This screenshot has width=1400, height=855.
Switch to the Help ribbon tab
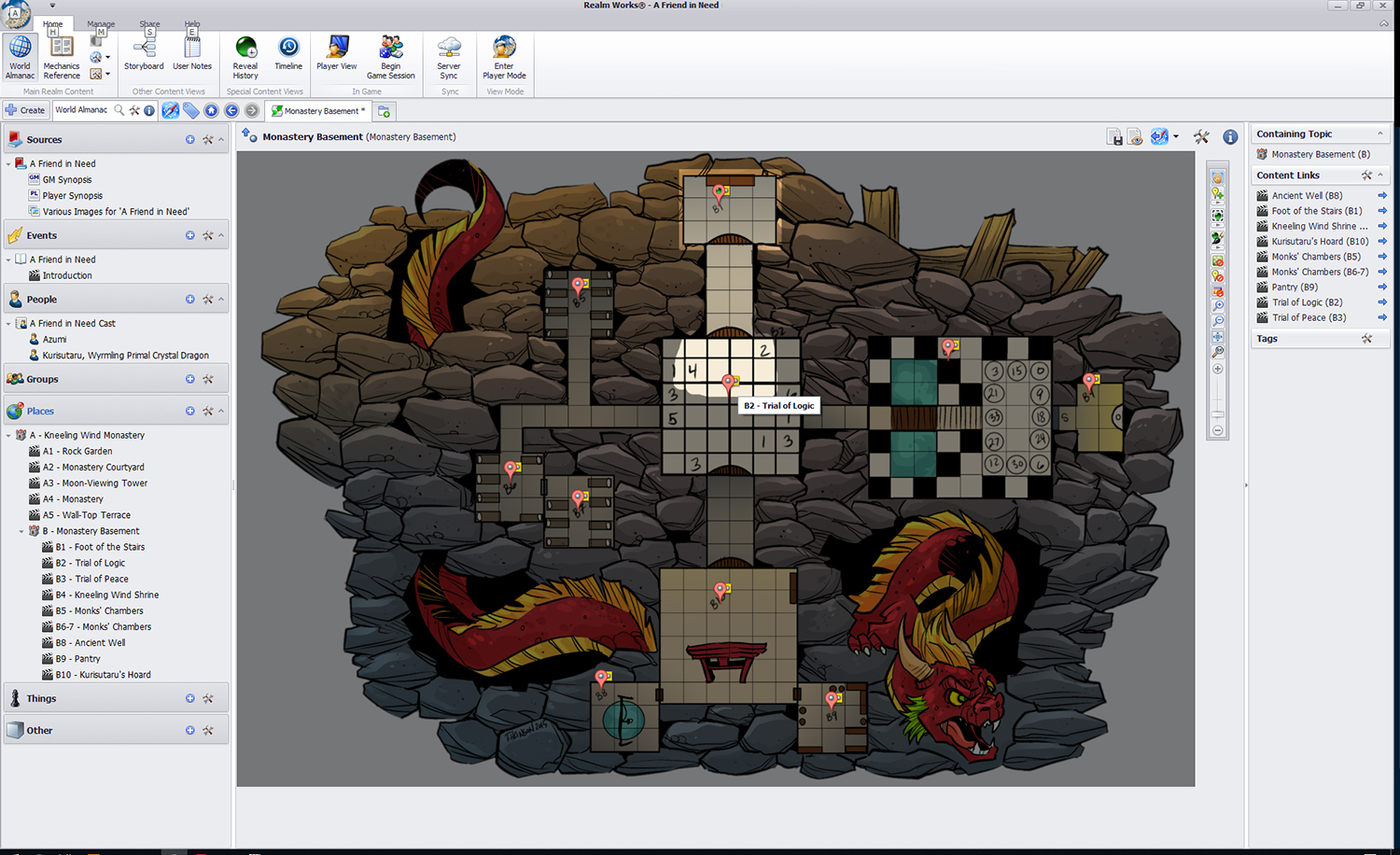pyautogui.click(x=192, y=24)
